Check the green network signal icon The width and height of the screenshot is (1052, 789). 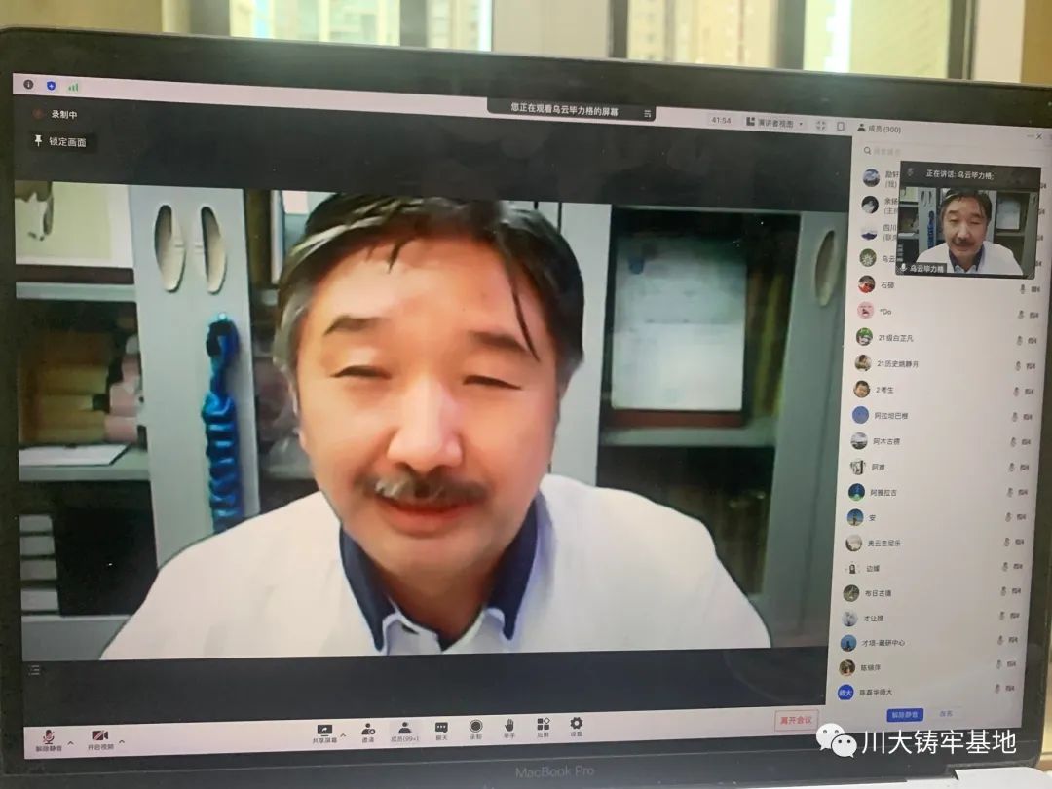coord(73,87)
